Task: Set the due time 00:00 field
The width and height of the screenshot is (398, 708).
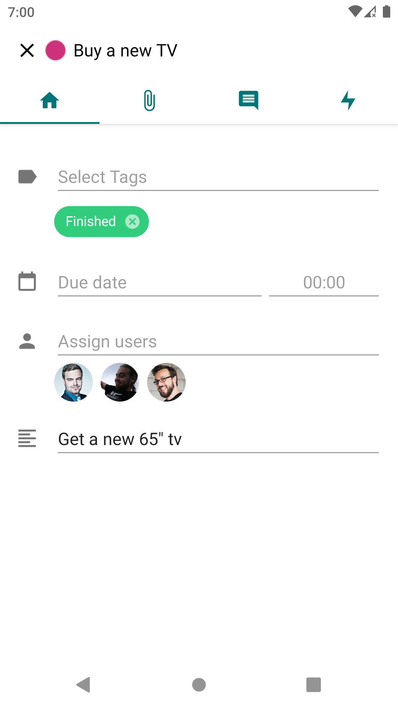Action: (324, 283)
